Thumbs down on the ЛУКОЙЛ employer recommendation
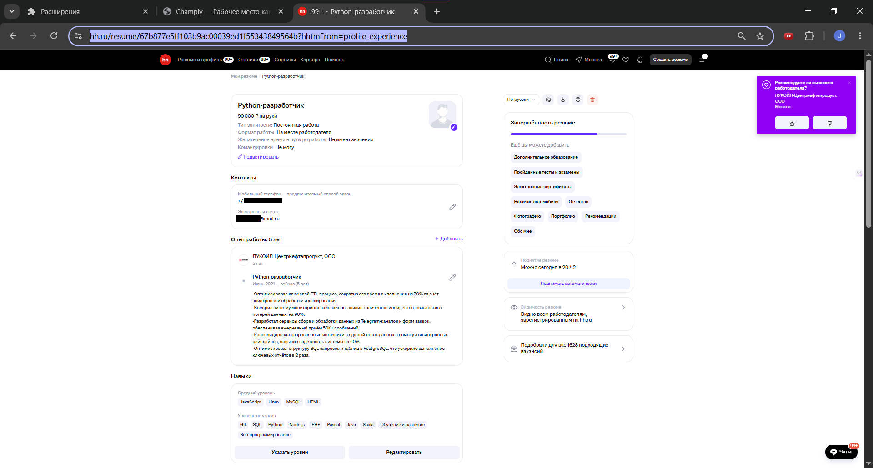The height and width of the screenshot is (468, 873). point(830,123)
